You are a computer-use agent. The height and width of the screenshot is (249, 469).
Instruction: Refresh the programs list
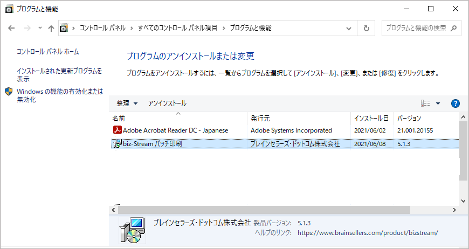click(367, 29)
